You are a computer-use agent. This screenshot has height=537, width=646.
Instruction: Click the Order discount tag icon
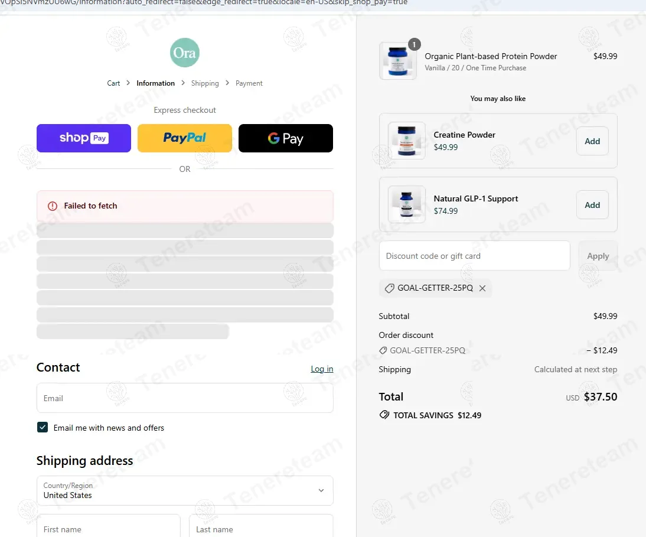[x=383, y=350]
